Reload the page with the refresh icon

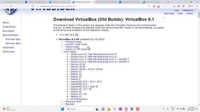click(x=11, y=6)
